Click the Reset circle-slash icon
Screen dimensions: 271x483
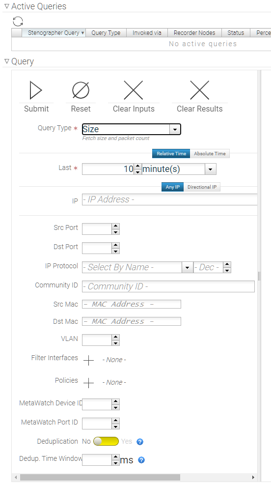[x=81, y=90]
